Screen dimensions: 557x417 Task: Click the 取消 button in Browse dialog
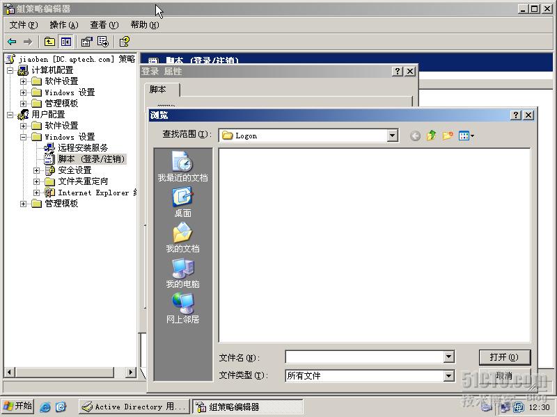[x=504, y=375]
